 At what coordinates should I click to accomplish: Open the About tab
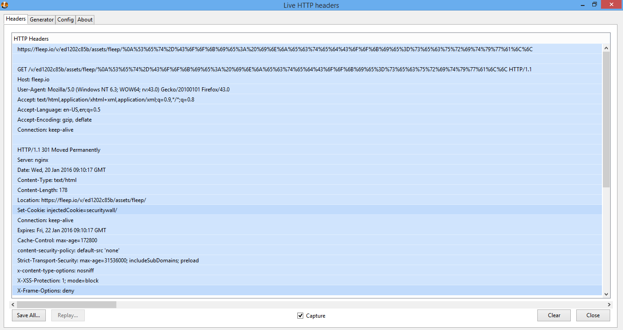pyautogui.click(x=85, y=20)
